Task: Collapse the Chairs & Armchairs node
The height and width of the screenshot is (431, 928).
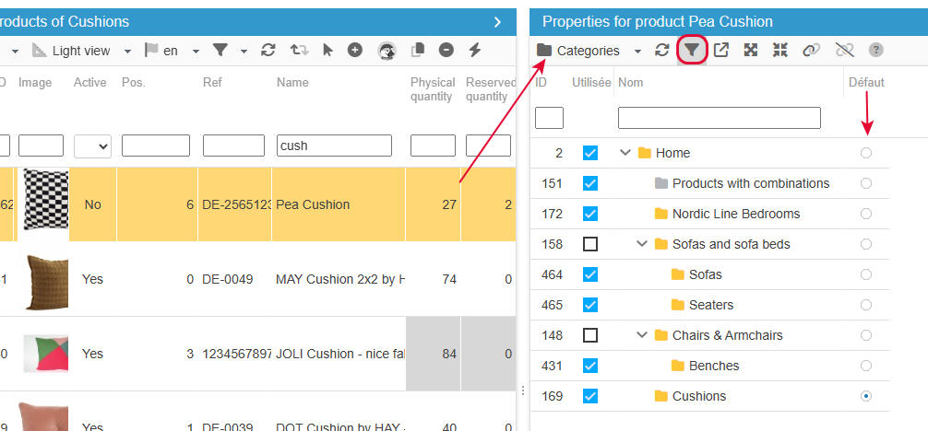Action: pyautogui.click(x=642, y=335)
